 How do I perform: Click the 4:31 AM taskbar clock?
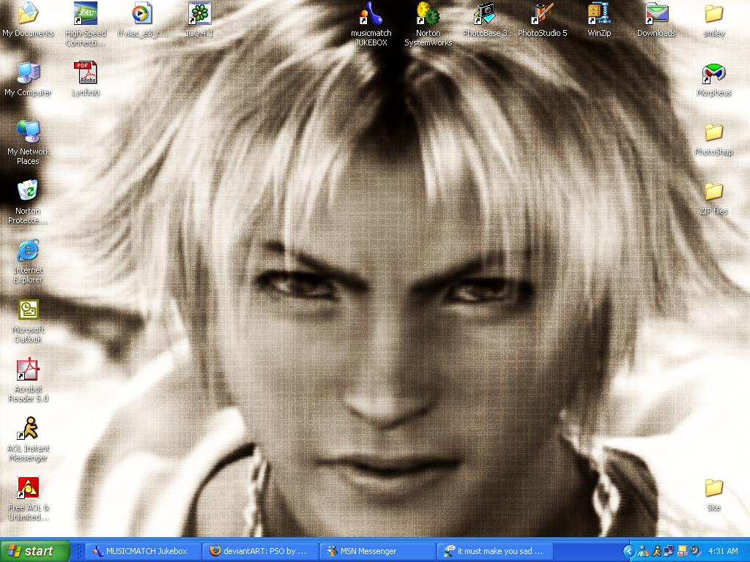click(x=723, y=552)
